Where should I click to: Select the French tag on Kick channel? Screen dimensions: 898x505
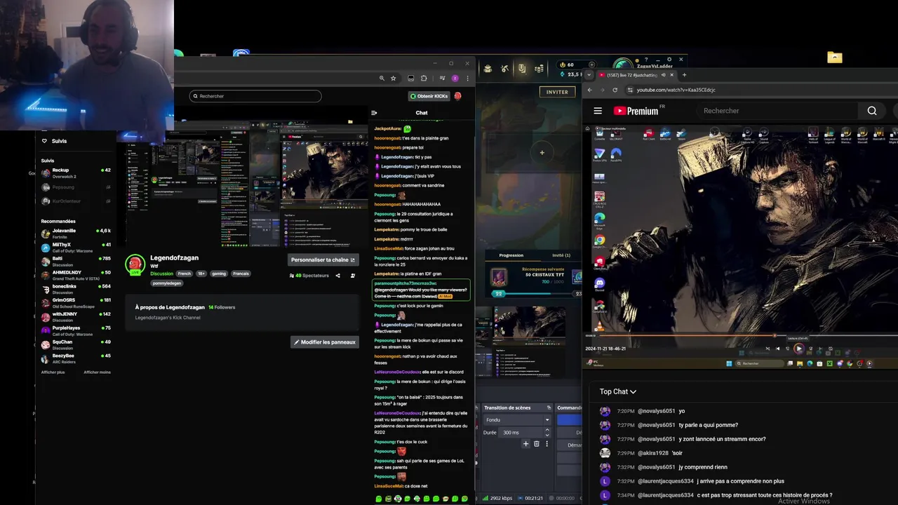pos(184,274)
